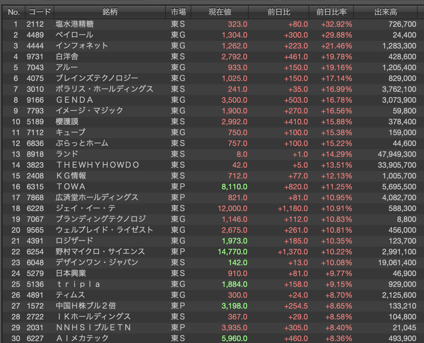Screen dimensions: 424x343
Task: Click the ＡＩメカテック stock name
Action: pos(82,338)
